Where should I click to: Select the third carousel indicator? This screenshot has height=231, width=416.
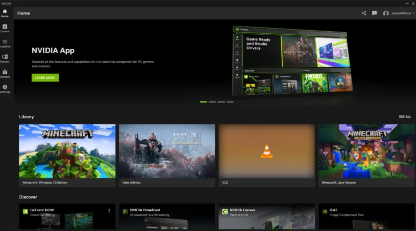[221, 102]
